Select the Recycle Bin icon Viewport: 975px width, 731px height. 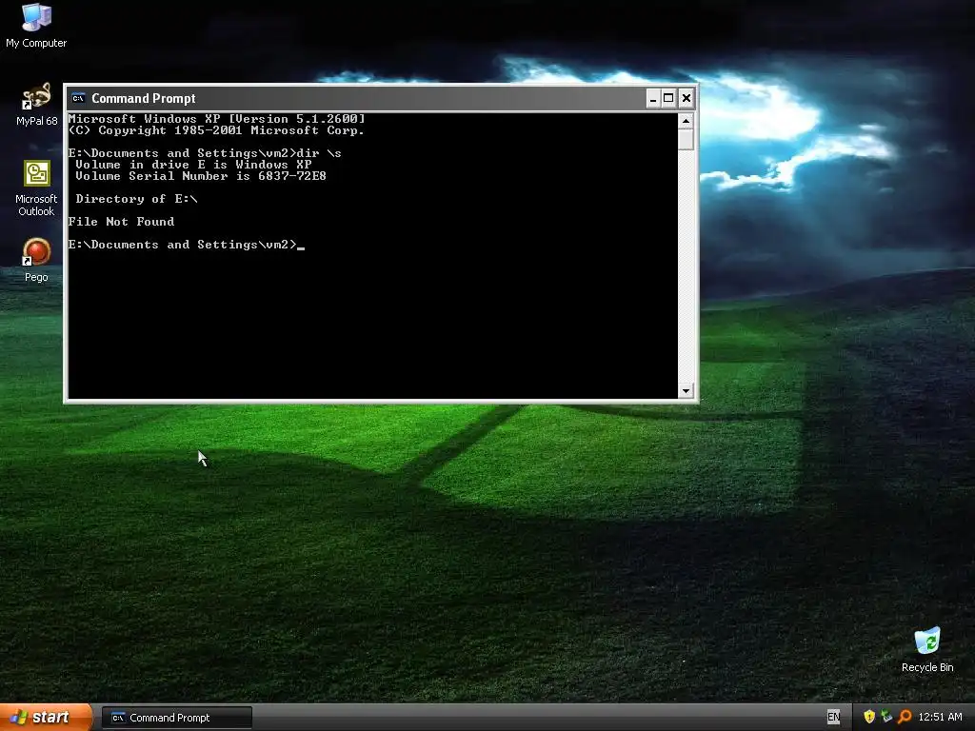(927, 649)
